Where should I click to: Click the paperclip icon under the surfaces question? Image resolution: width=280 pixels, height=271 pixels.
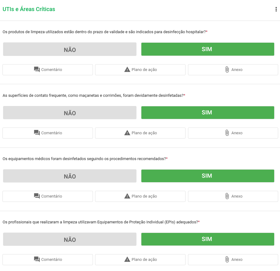(227, 133)
